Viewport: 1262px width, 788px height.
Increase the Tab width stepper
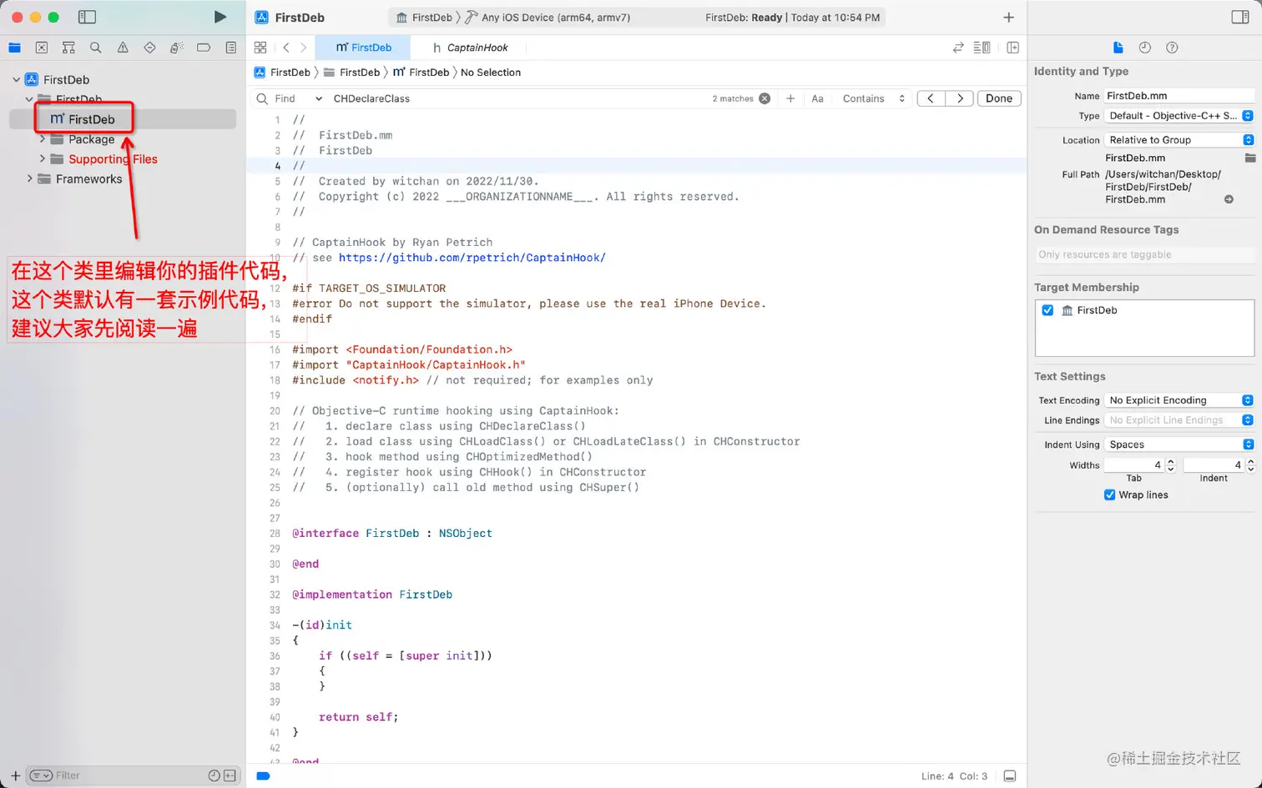point(1170,461)
